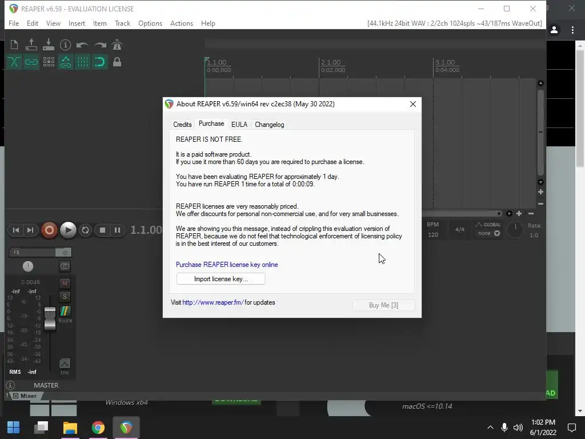Mute the master track
The height and width of the screenshot is (439, 585).
tap(65, 284)
